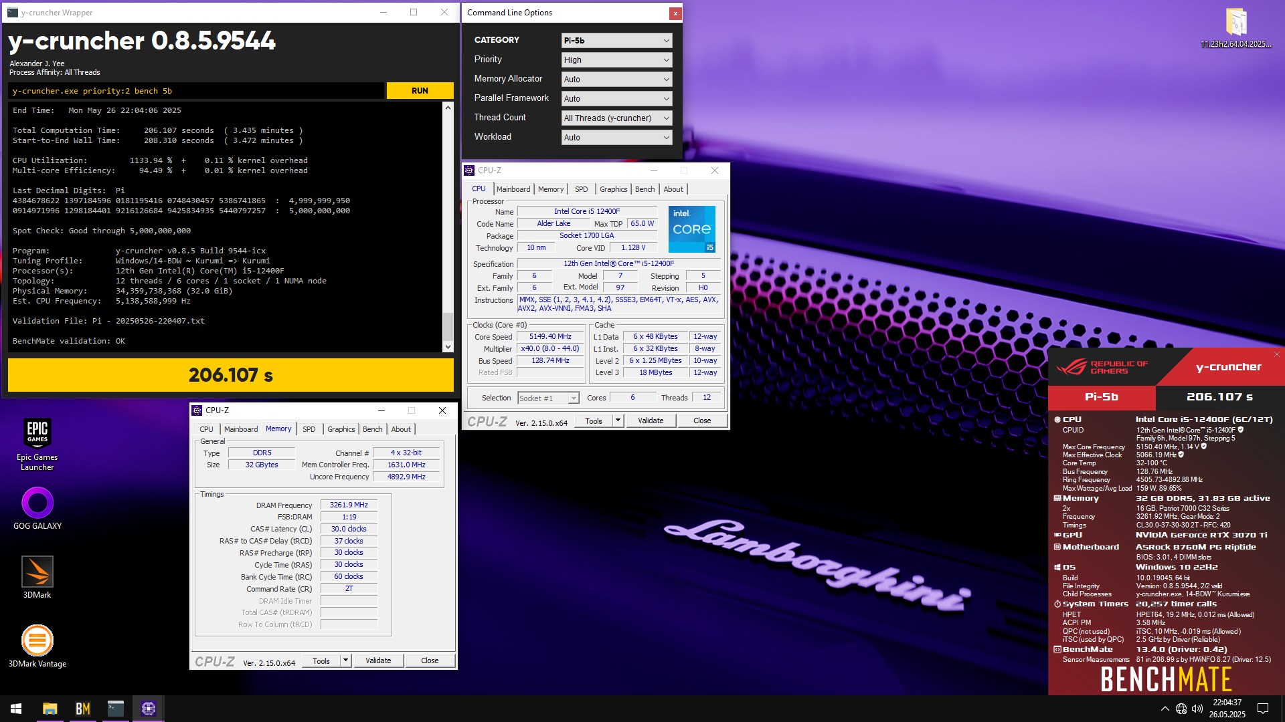The width and height of the screenshot is (1285, 722).
Task: Click Validate in CPU-Z Memory window
Action: click(x=378, y=660)
